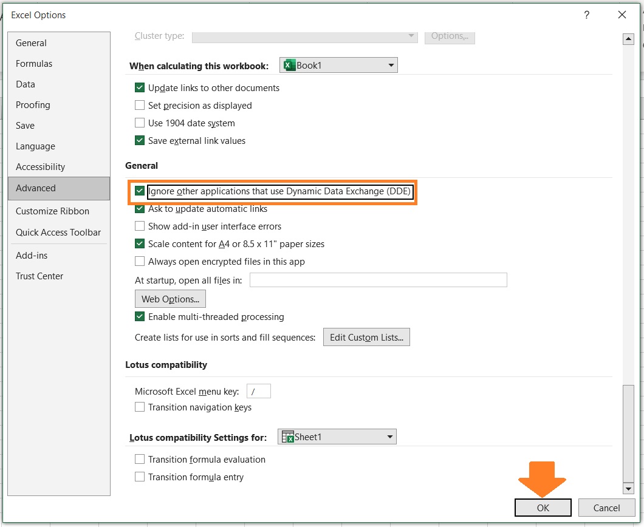The image size is (644, 527).
Task: Click the Lotus compatibility heading
Action: [x=166, y=364]
